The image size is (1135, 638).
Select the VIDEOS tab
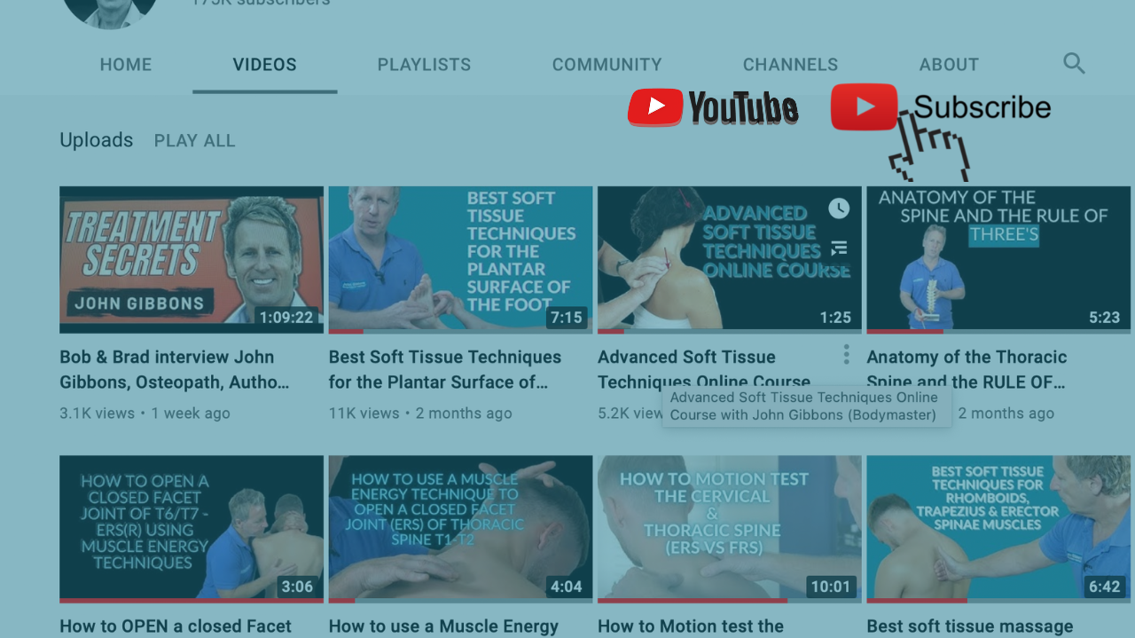click(265, 65)
